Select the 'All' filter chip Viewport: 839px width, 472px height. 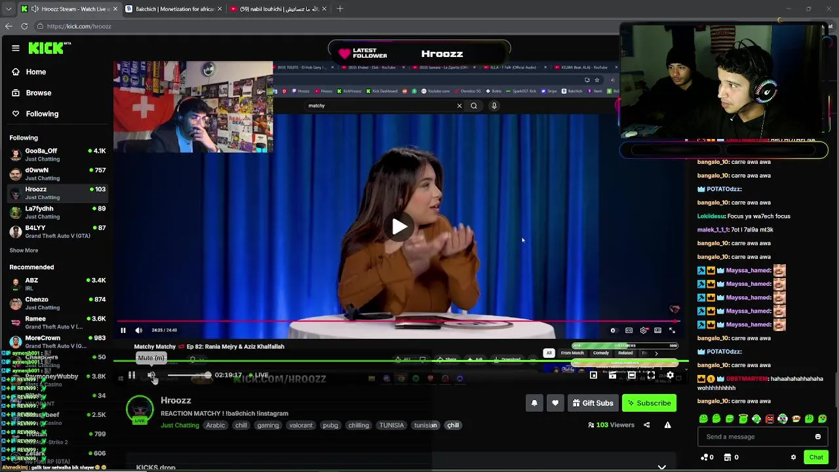(x=549, y=353)
